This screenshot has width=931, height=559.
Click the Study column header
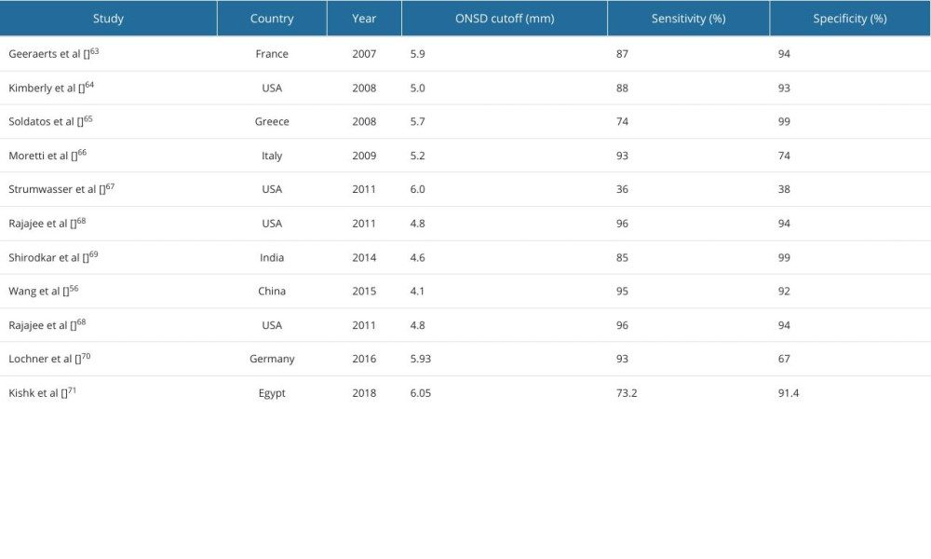(x=108, y=19)
